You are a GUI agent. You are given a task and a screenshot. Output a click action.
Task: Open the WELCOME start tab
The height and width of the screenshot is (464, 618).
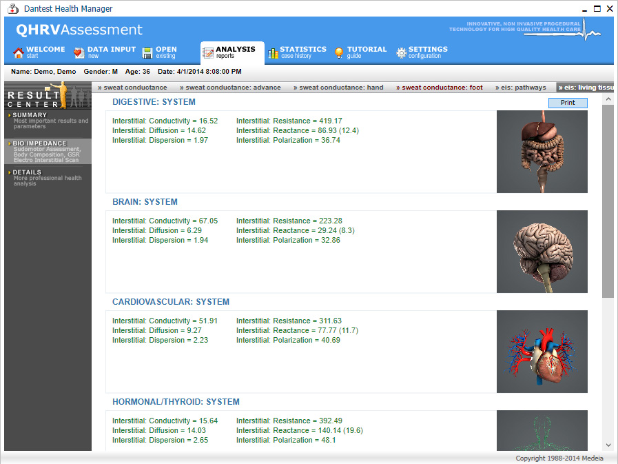click(39, 52)
